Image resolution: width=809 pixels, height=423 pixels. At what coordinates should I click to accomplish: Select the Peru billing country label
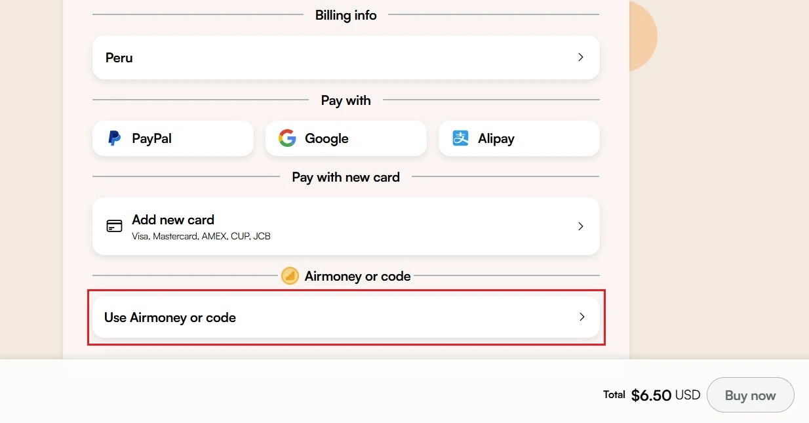pos(119,58)
